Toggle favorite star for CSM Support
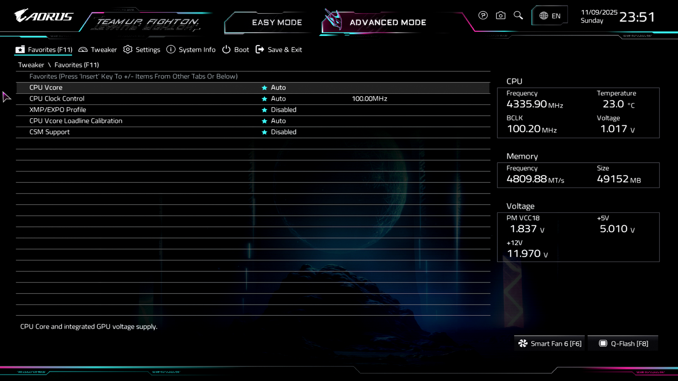This screenshot has height=381, width=678. [264, 132]
